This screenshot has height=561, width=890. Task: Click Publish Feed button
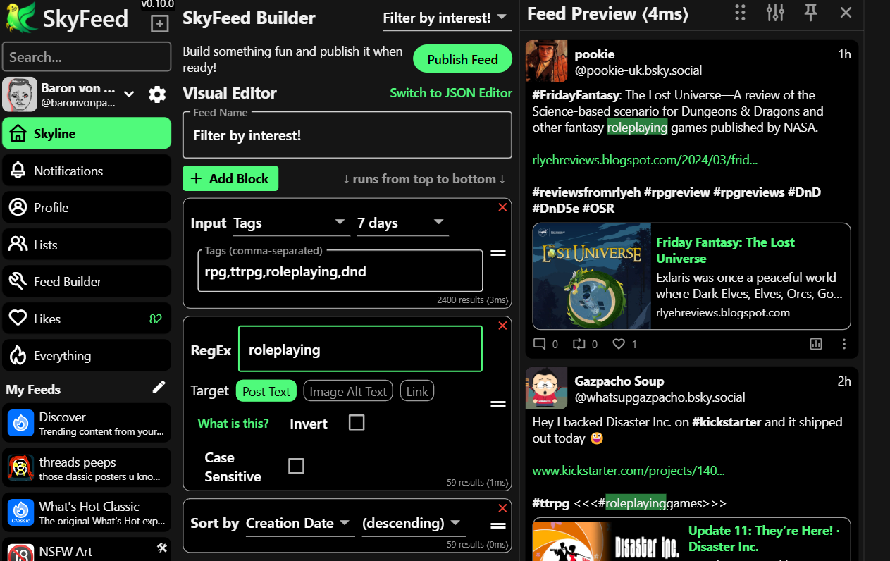pyautogui.click(x=462, y=59)
